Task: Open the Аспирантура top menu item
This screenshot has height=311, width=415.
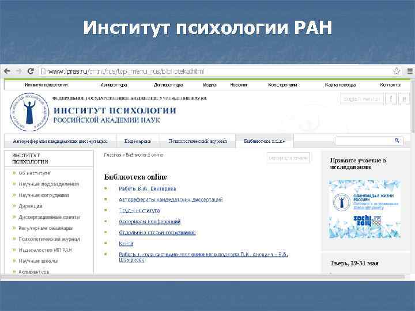Action: 114,85
